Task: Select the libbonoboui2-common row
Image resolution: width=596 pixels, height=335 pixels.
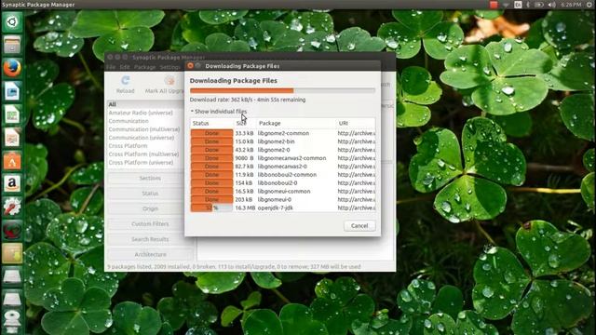Action: point(283,175)
